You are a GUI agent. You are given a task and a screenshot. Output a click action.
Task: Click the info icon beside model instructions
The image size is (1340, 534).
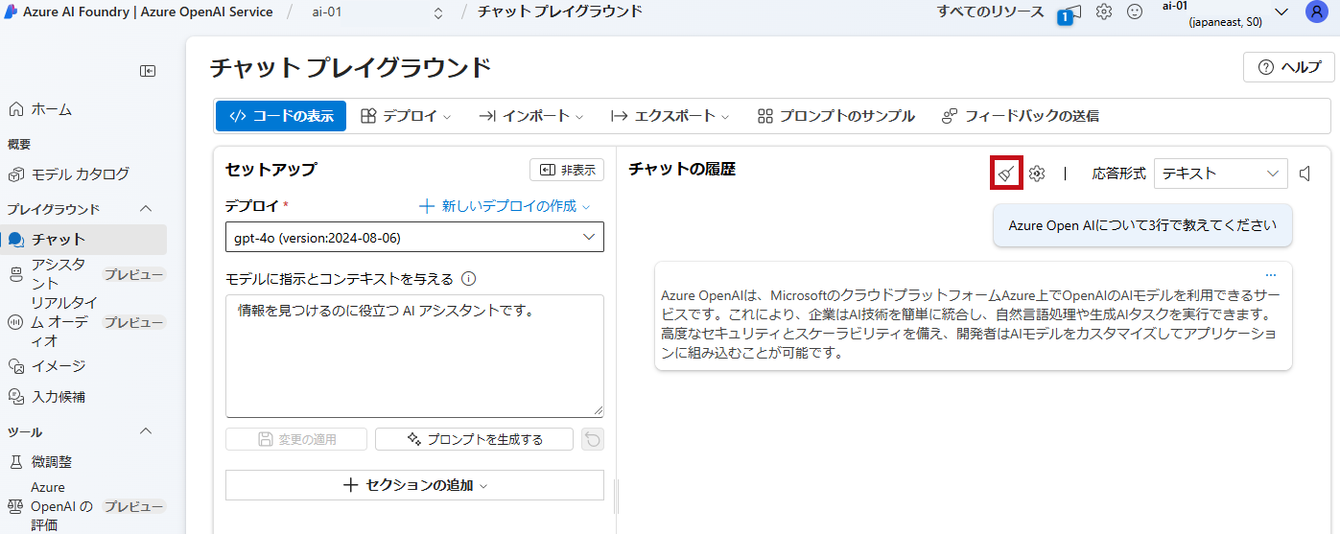pos(469,279)
